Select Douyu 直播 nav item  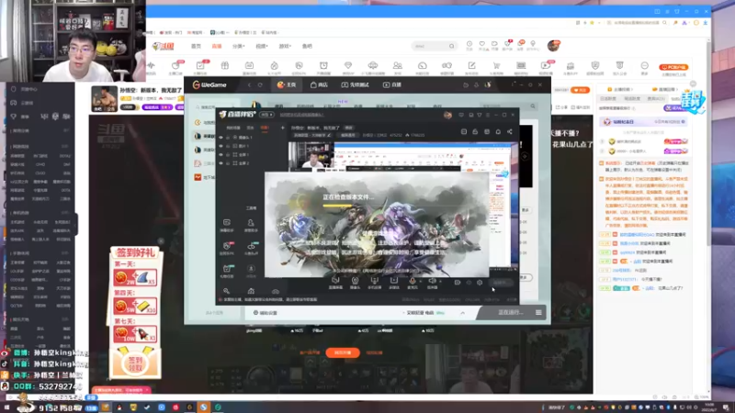[217, 47]
